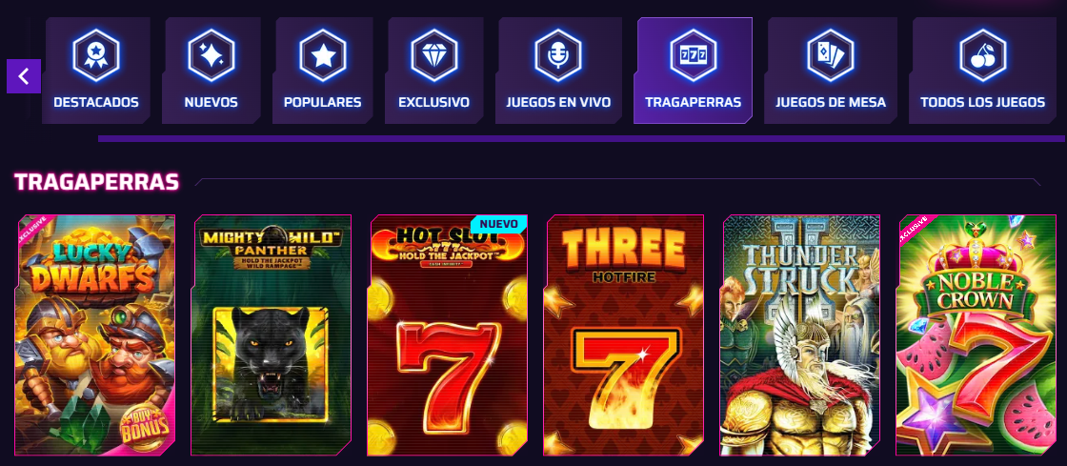Click the purple horizontal category scrollbar
Image resolution: width=1067 pixels, height=466 pixels.
pyautogui.click(x=581, y=139)
